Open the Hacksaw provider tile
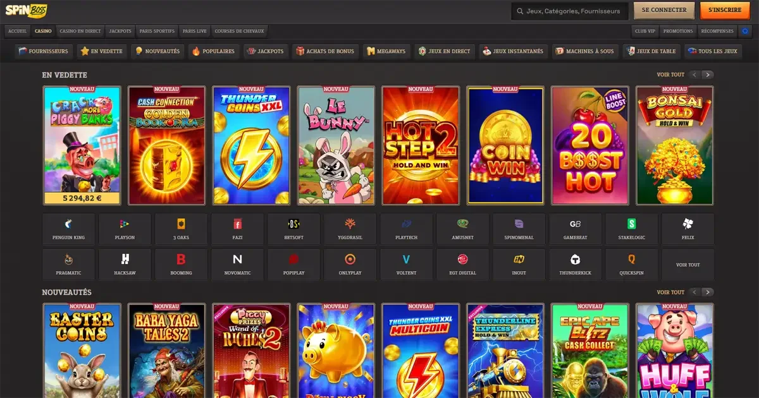The width and height of the screenshot is (759, 398). click(x=125, y=265)
